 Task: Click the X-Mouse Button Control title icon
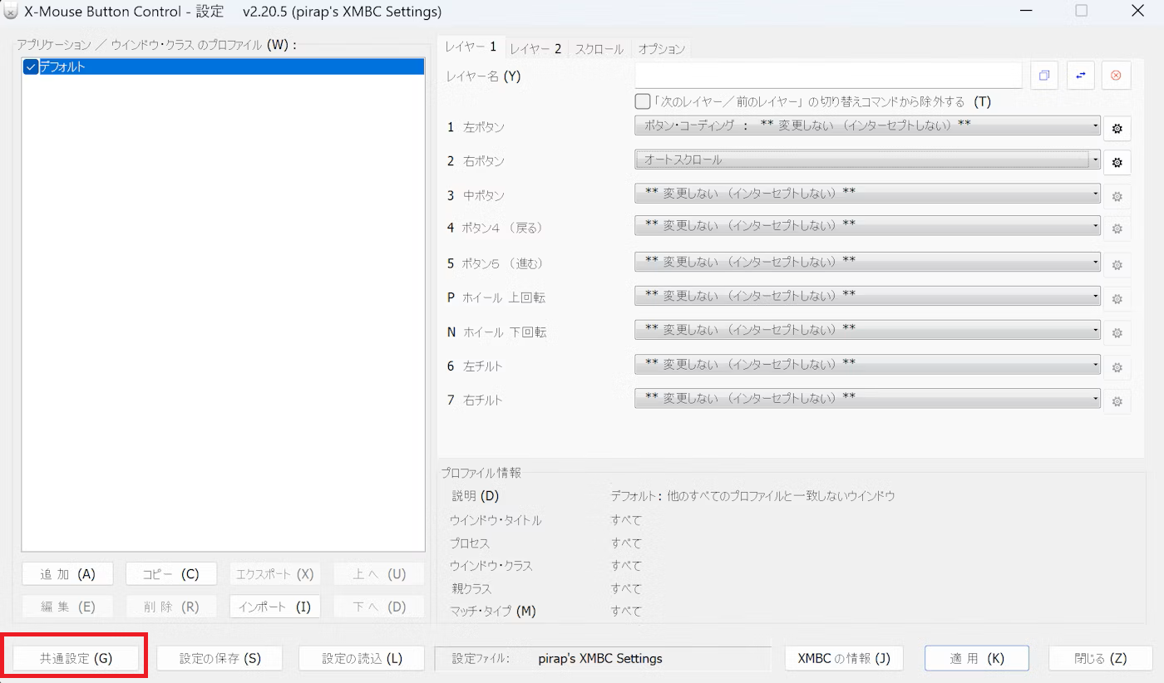coord(12,12)
